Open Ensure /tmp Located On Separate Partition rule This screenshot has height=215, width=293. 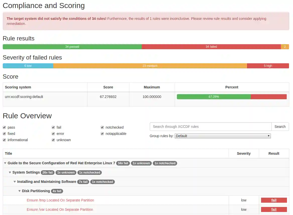click(x=60, y=200)
